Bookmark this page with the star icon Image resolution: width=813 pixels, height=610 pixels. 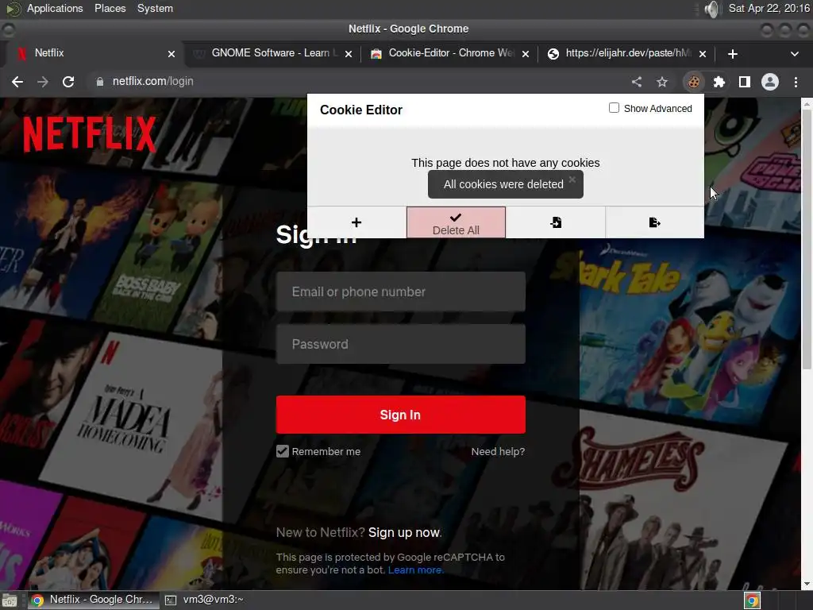coord(662,82)
